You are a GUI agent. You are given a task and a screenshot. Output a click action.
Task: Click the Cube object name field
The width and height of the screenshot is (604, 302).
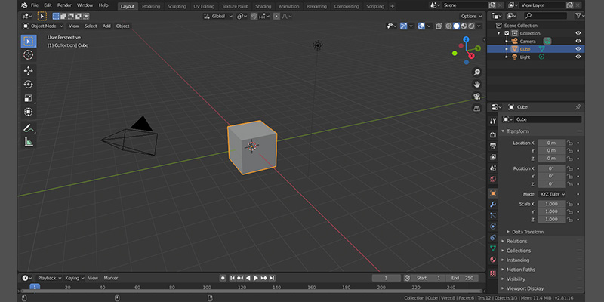[x=547, y=119]
